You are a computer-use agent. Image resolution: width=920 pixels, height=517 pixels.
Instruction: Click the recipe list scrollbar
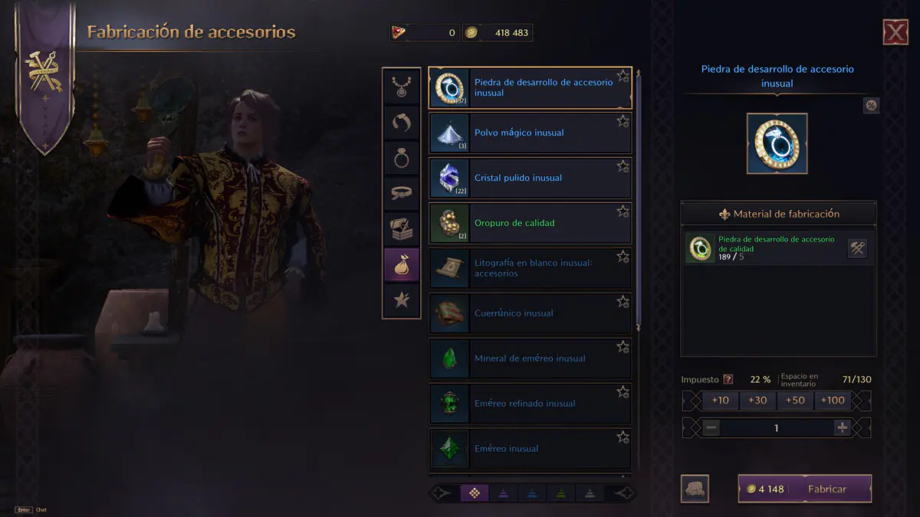tap(638, 199)
